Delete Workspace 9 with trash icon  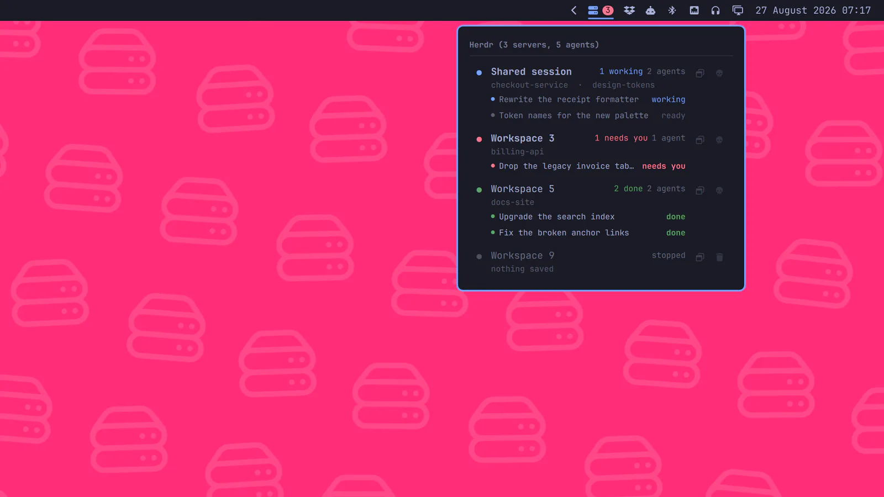[x=719, y=257]
